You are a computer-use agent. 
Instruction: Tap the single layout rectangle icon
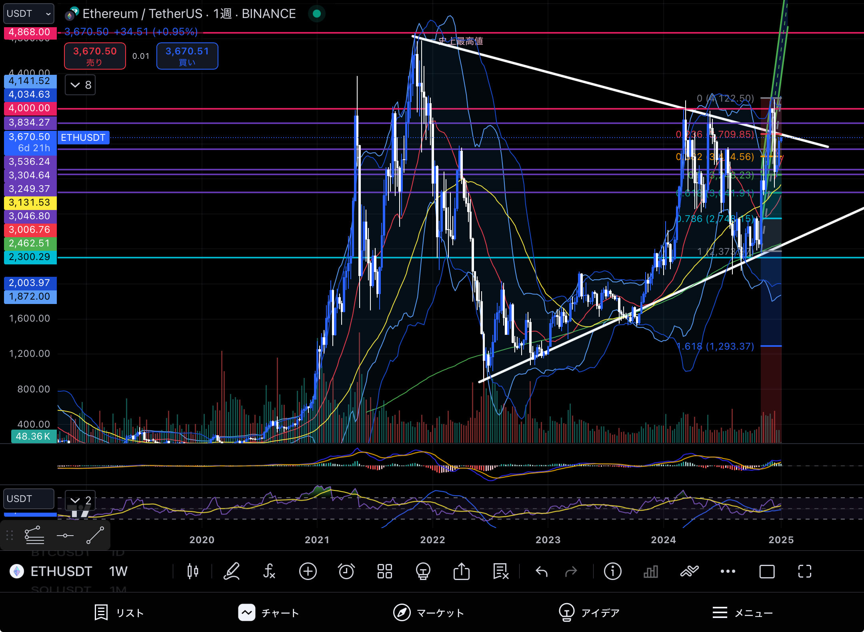[x=767, y=572]
